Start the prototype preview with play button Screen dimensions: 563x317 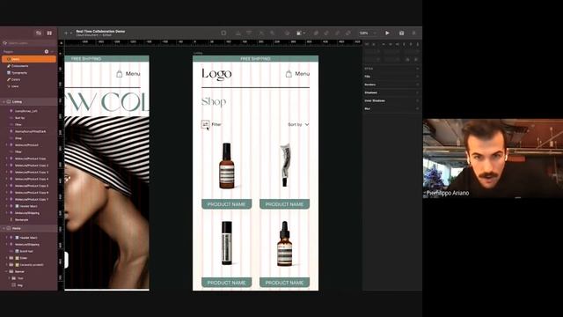387,33
